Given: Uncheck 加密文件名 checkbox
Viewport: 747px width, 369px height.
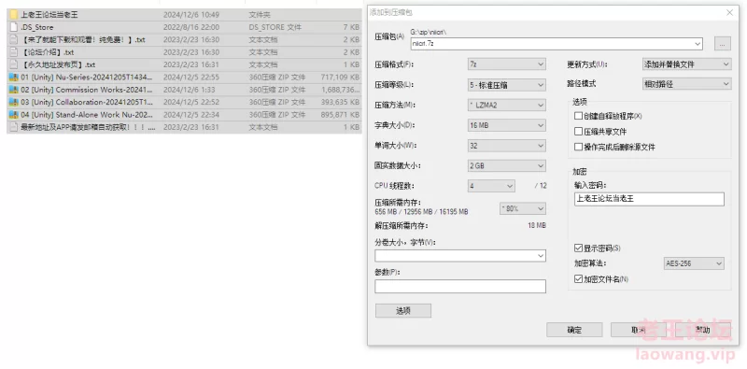Looking at the screenshot, I should pos(578,279).
